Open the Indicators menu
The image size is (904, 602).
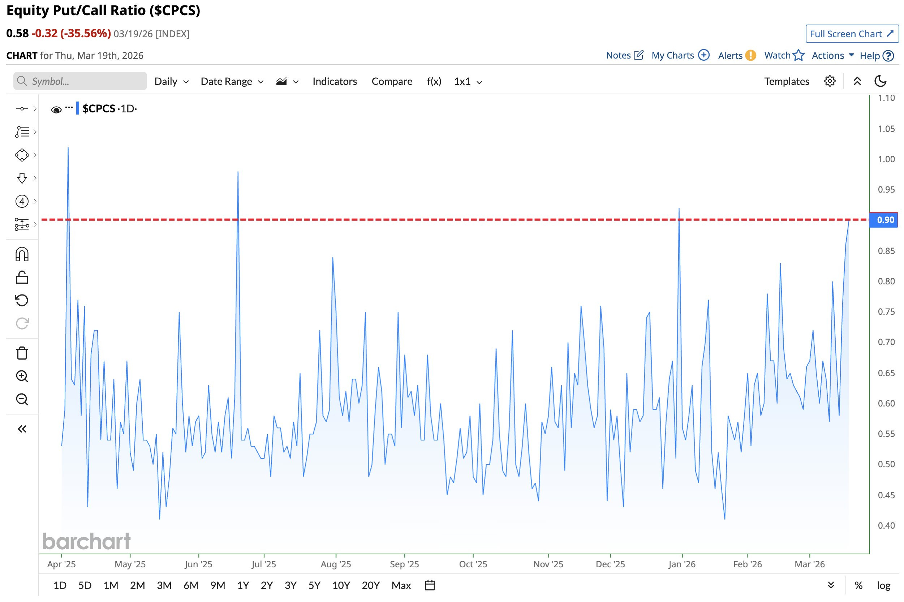click(334, 81)
